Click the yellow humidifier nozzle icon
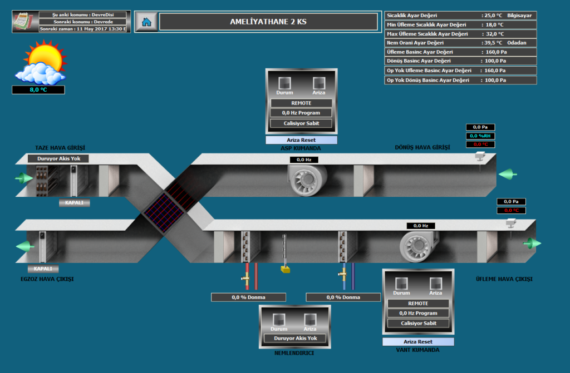The height and width of the screenshot is (373, 570). point(285,269)
